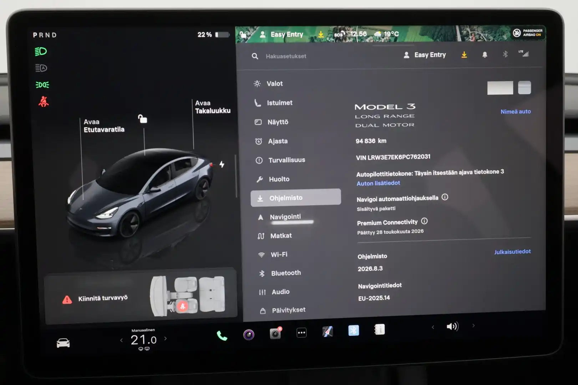Tap the navigation data EU-2025.14

374,298
